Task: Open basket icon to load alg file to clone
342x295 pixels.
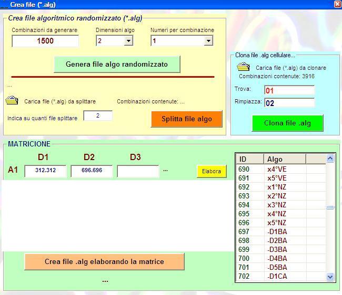Action: coord(243,67)
